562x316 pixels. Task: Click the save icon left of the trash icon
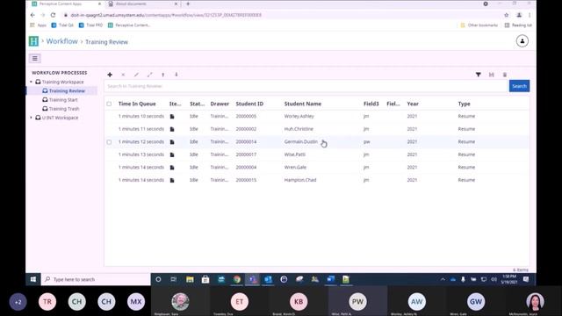[492, 75]
